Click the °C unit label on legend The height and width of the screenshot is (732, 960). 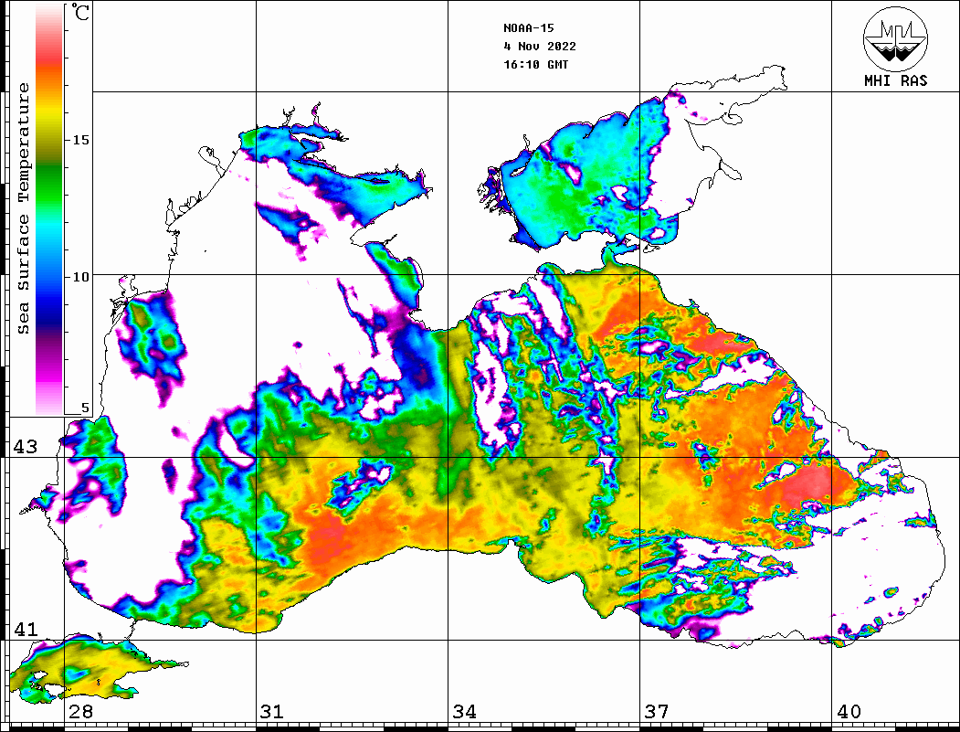pos(80,12)
